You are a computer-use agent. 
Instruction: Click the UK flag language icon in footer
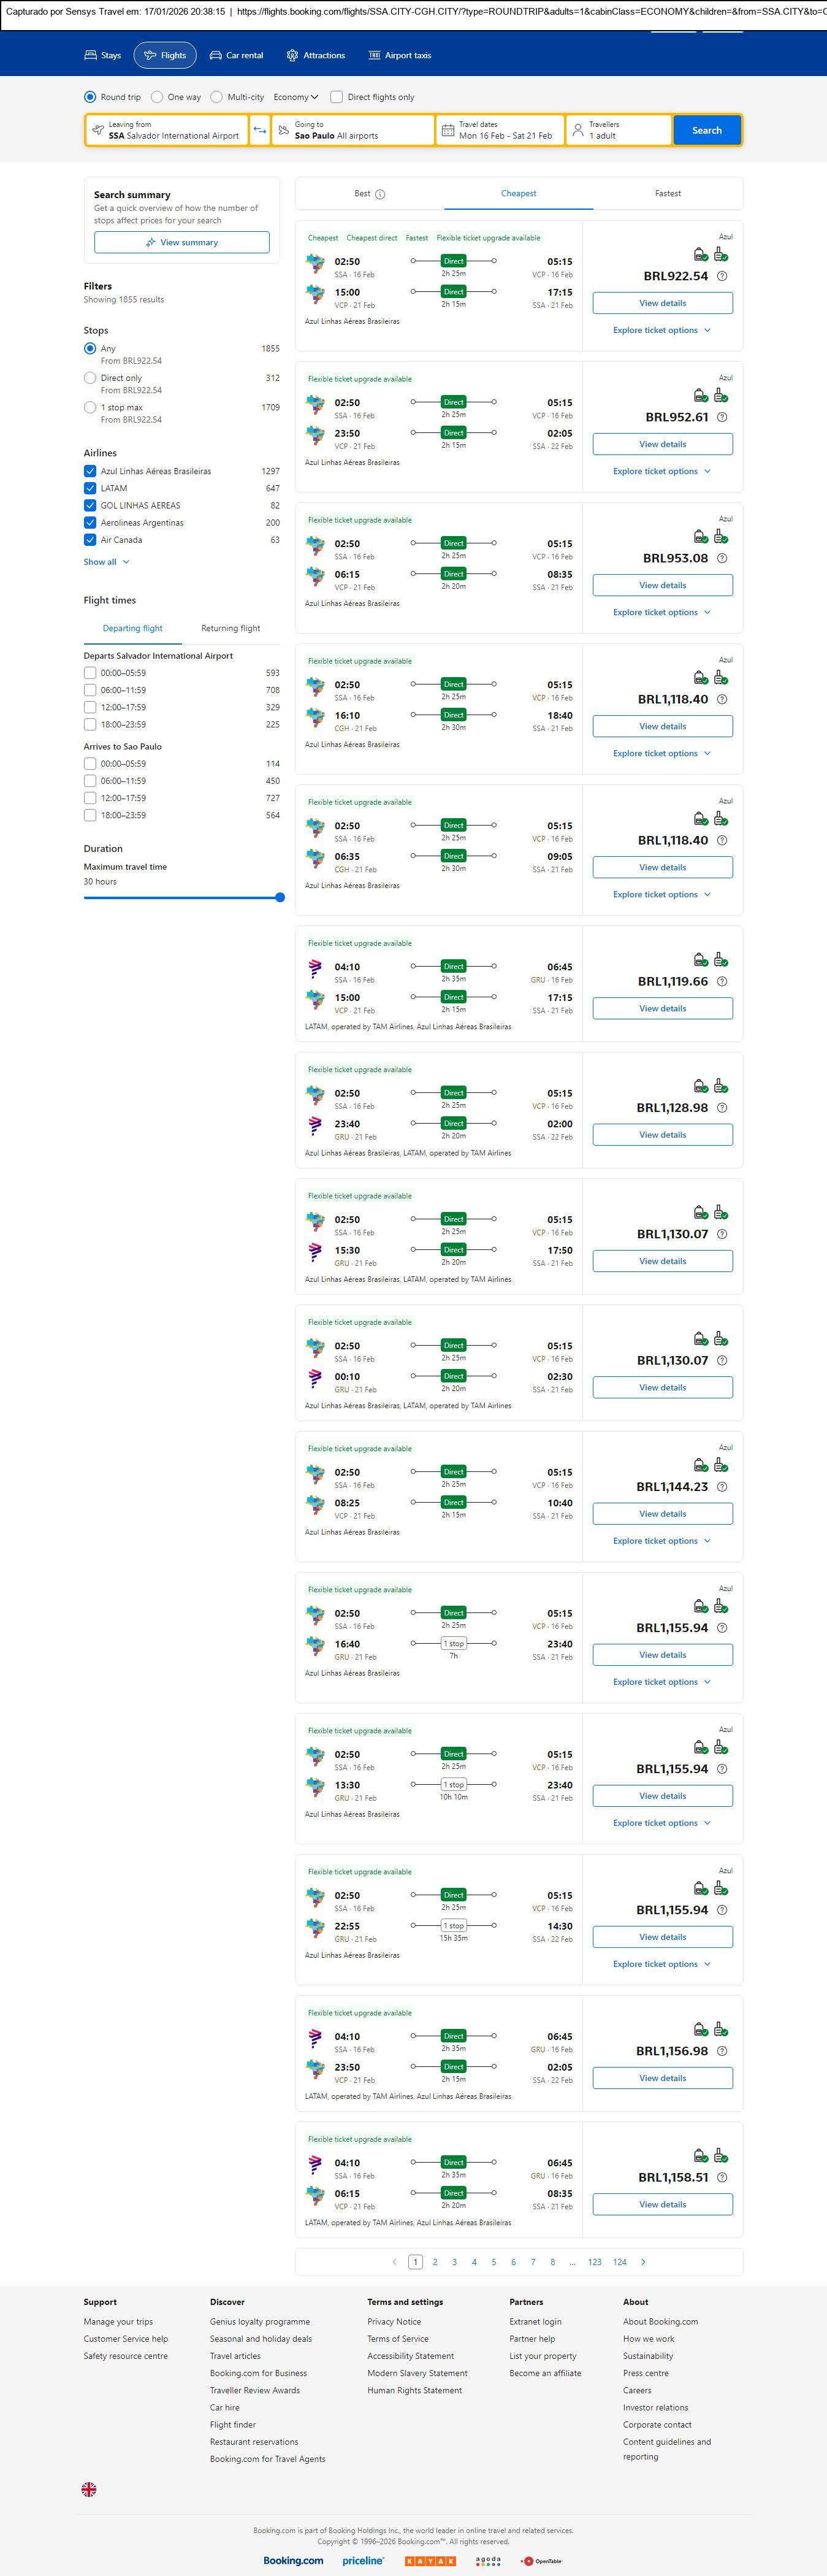tap(89, 2489)
